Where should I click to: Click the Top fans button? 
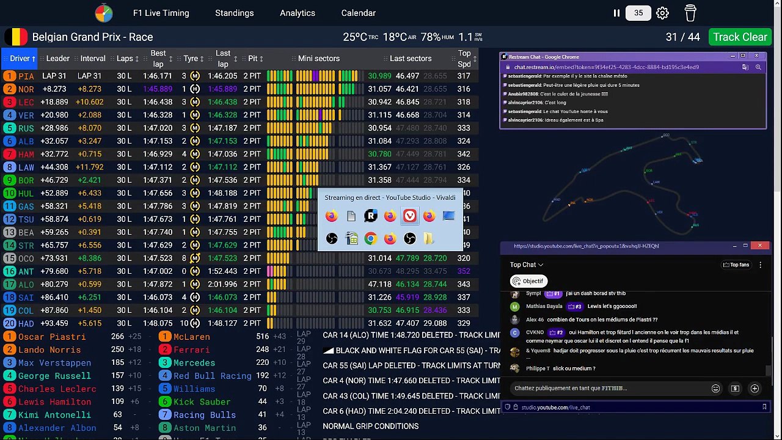(x=736, y=265)
